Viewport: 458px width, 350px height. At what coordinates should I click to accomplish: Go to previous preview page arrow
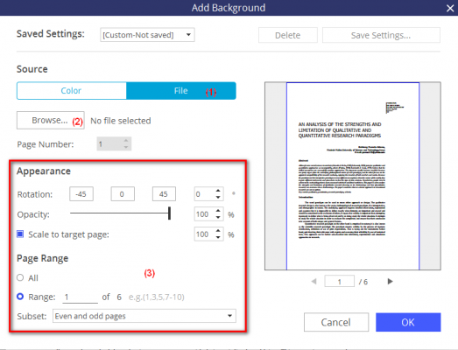pos(314,282)
